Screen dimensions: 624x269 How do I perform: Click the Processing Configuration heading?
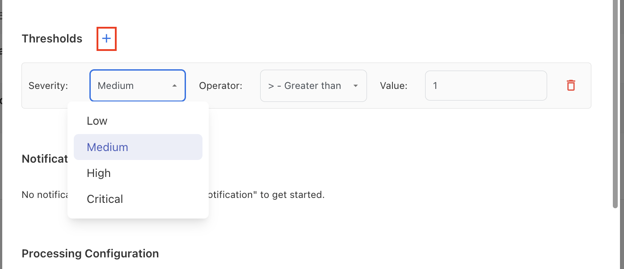click(x=90, y=254)
